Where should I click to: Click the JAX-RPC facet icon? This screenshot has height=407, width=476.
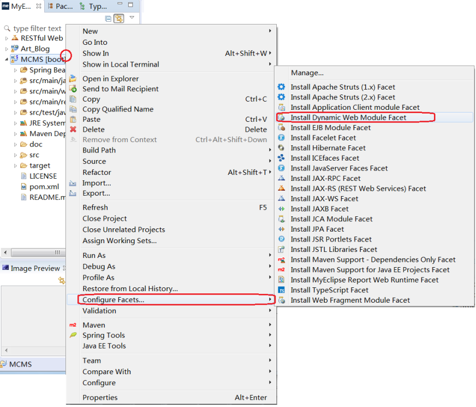(x=282, y=178)
